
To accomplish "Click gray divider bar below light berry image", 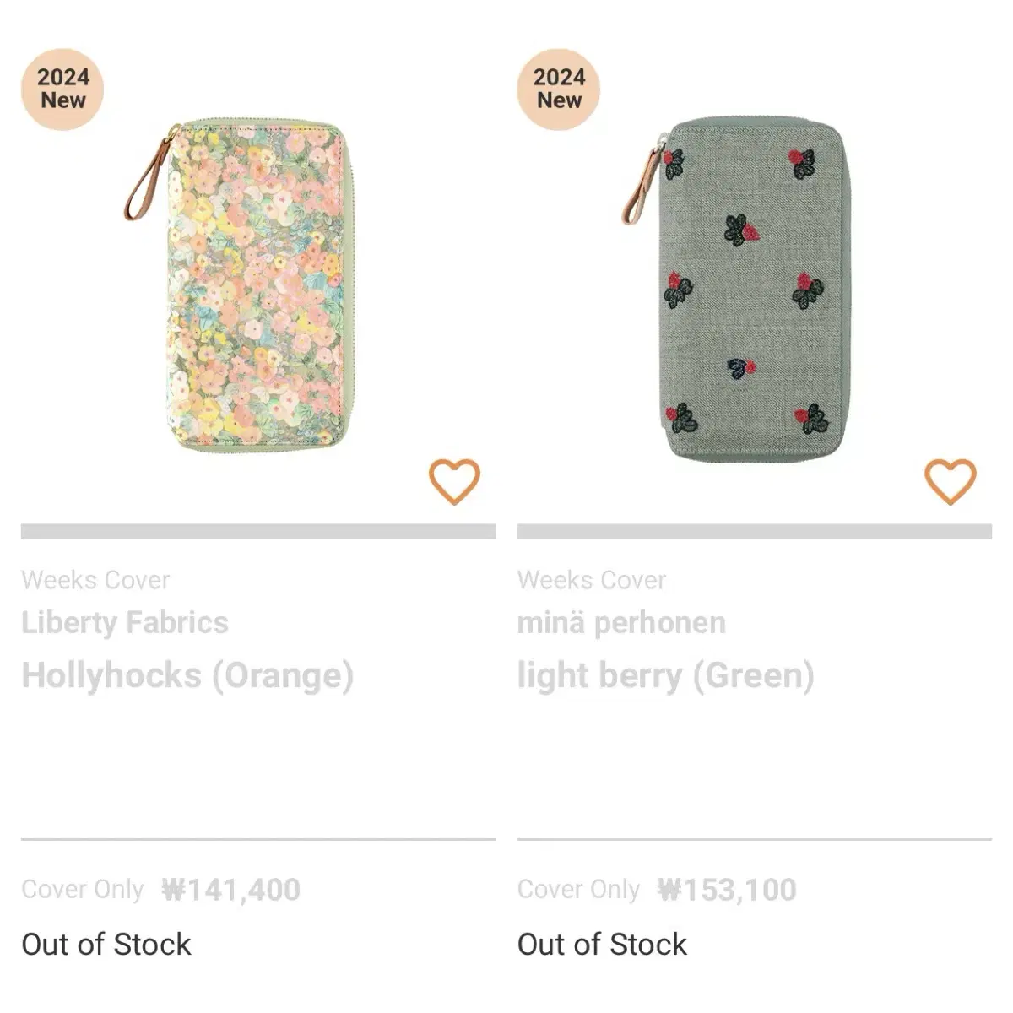I will [x=755, y=532].
